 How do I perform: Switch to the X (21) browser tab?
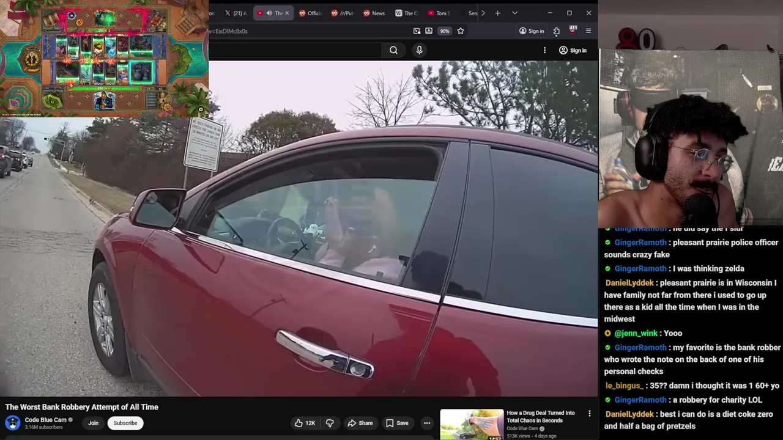point(236,13)
